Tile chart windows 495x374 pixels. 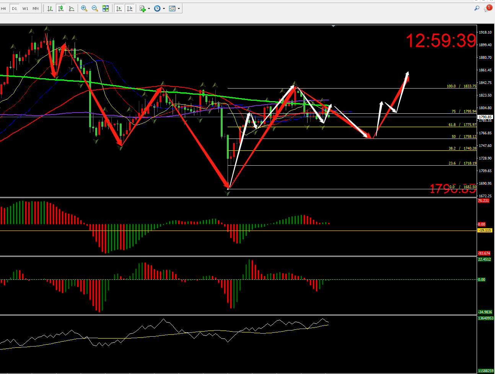(x=106, y=8)
